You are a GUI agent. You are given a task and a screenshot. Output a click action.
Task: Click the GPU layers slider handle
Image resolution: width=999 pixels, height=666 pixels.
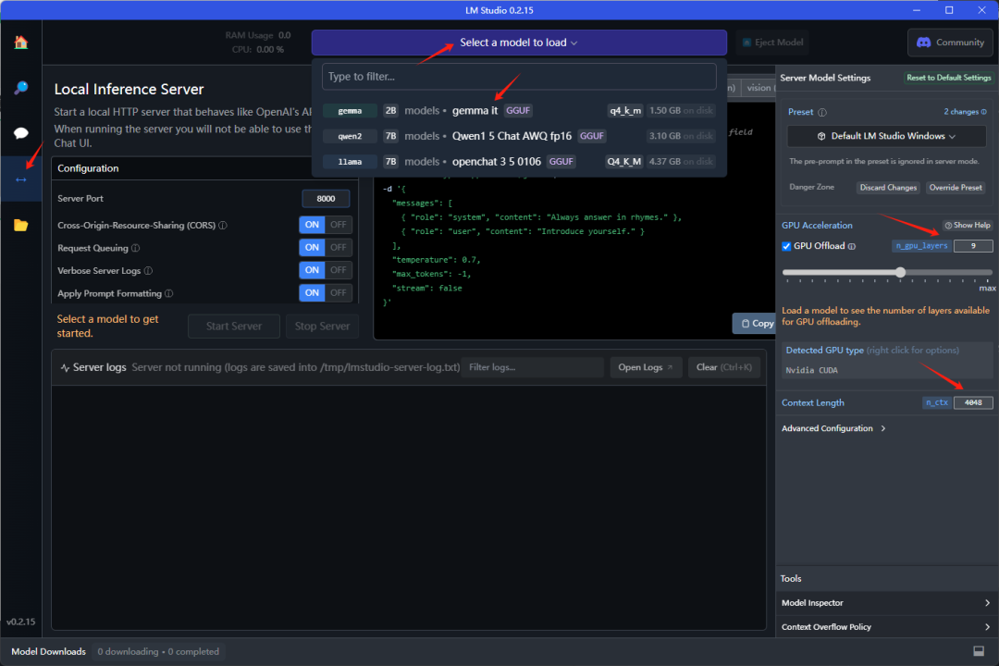(900, 273)
